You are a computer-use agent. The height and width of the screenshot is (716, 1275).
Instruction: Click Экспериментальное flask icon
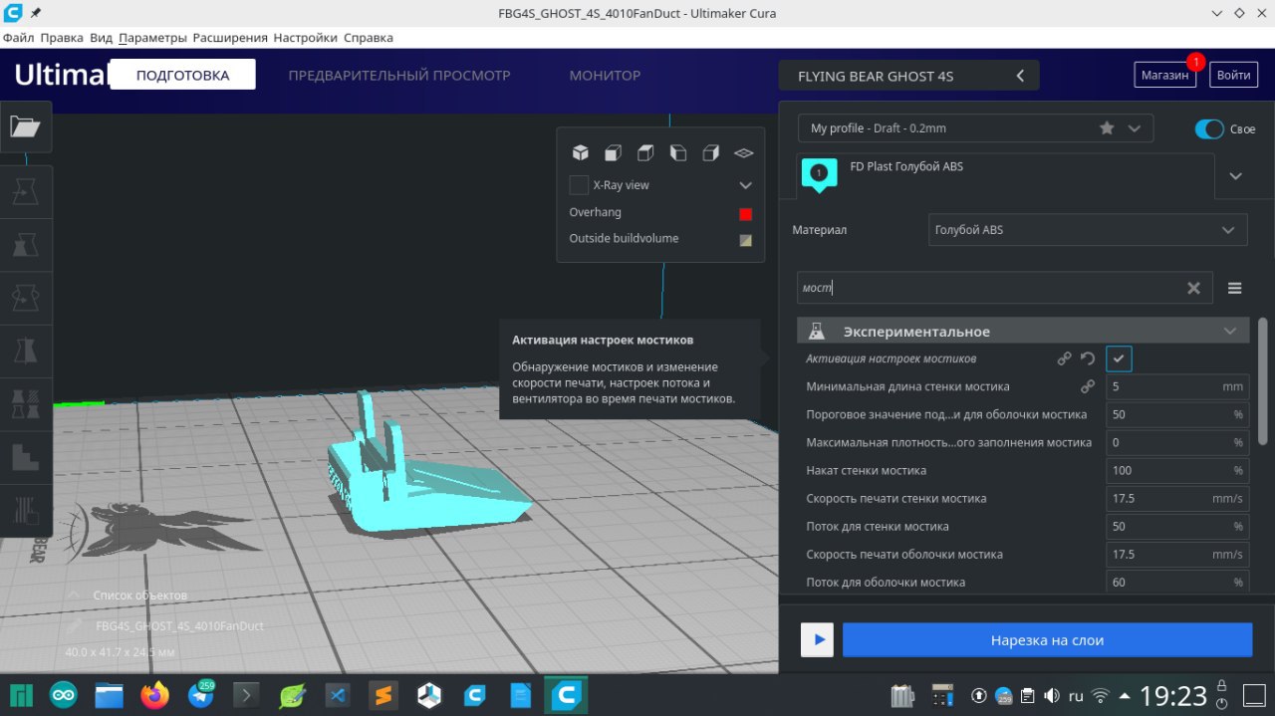(x=817, y=331)
